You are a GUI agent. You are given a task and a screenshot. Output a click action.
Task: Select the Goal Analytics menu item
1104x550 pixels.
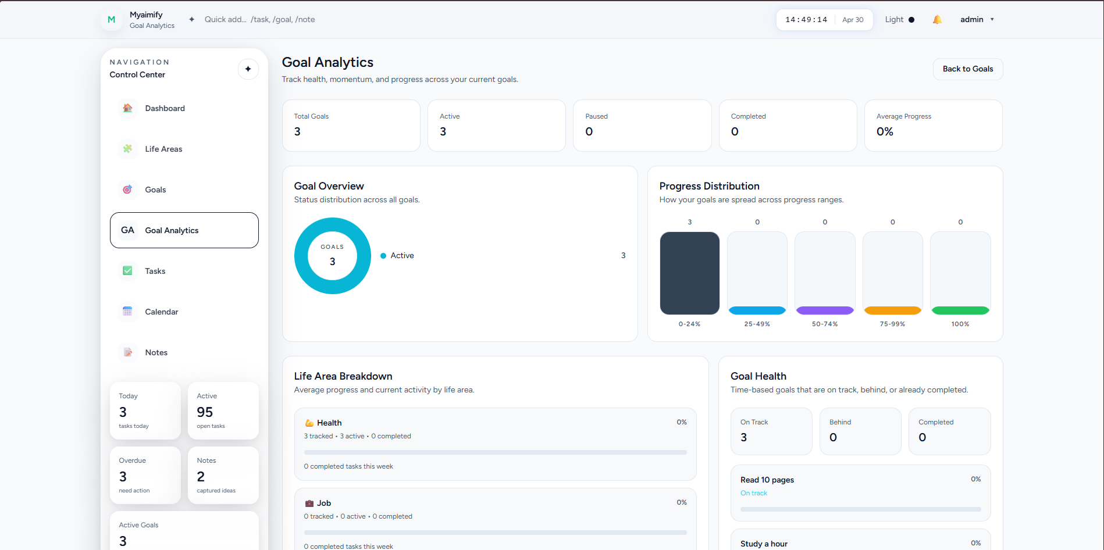[184, 230]
